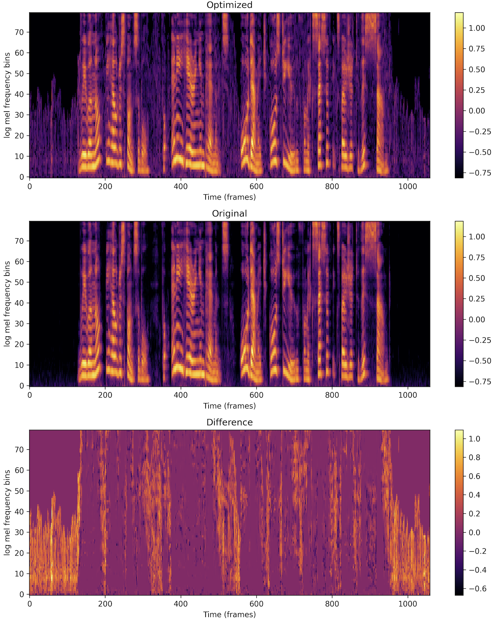Click the 70 y-axis tick on the Optimized plot
The height and width of the screenshot is (621, 494).
click(x=19, y=32)
